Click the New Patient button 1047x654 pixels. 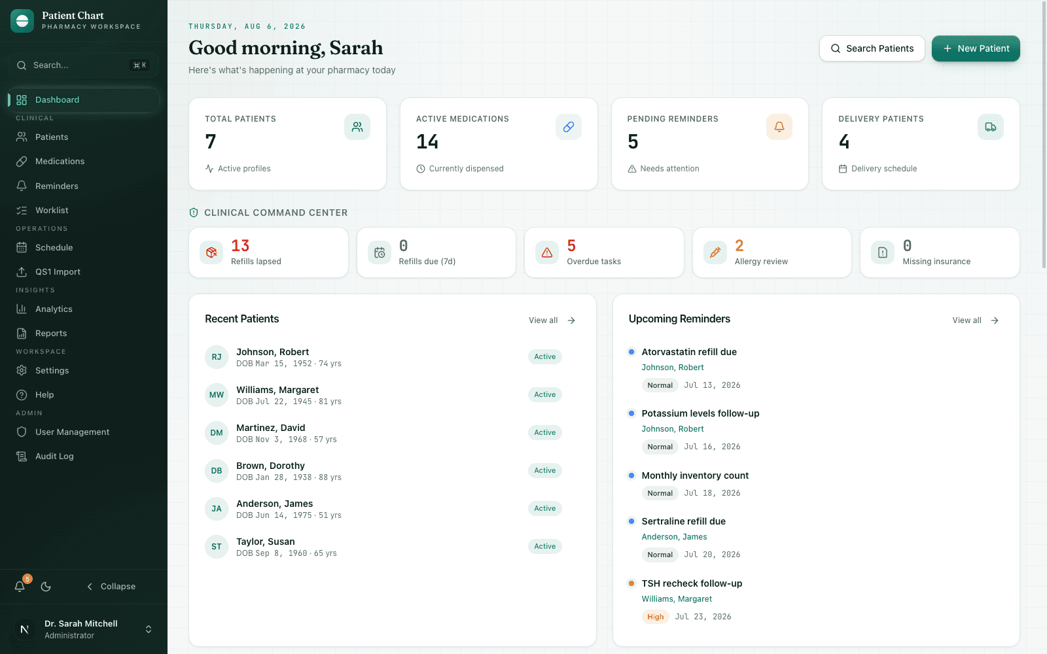point(976,48)
